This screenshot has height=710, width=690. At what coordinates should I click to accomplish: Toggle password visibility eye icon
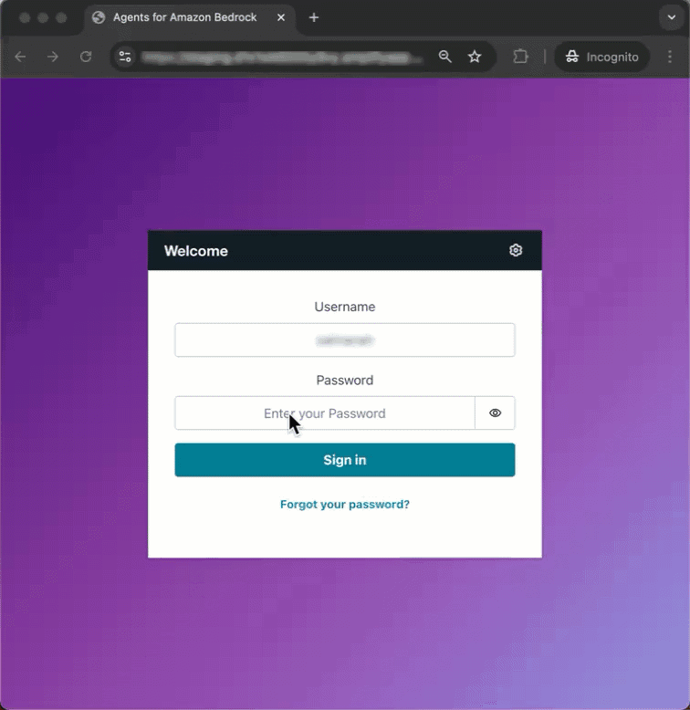pos(495,413)
